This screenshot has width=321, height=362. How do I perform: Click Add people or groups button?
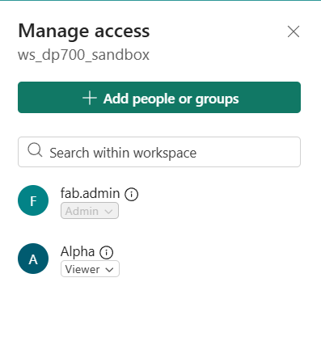pyautogui.click(x=159, y=97)
